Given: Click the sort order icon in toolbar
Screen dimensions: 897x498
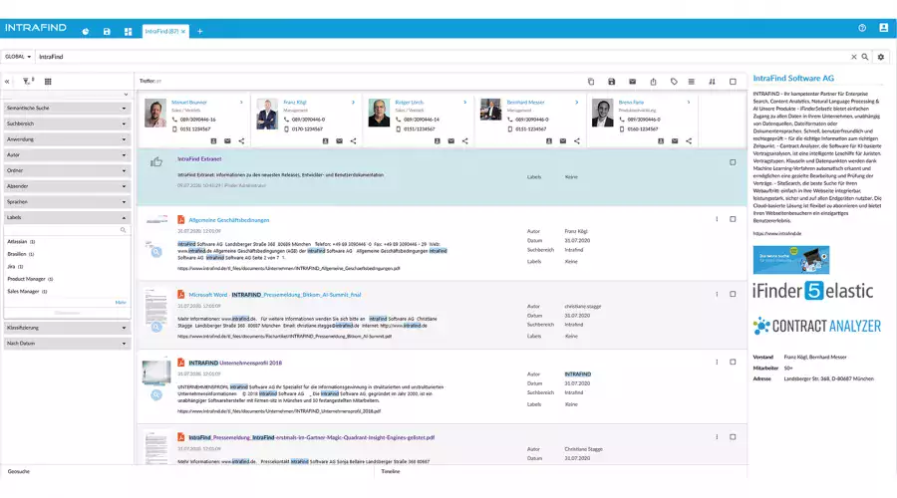Looking at the screenshot, I should pos(712,82).
